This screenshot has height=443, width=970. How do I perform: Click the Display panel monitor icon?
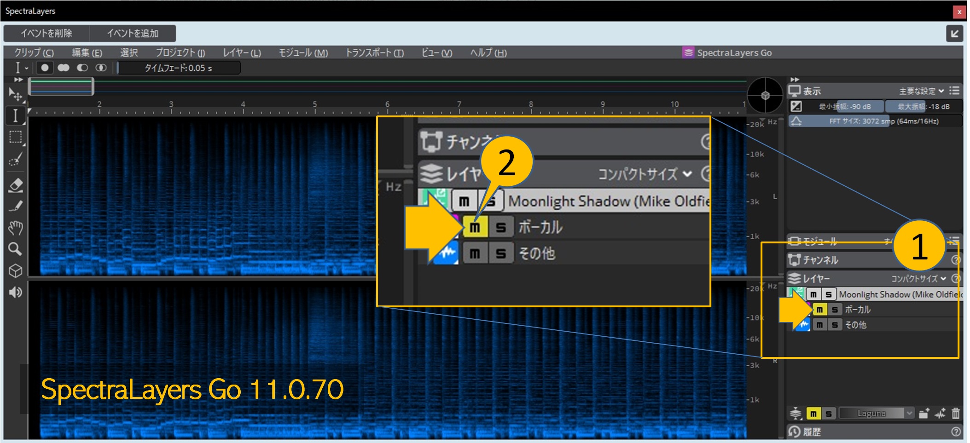(795, 91)
